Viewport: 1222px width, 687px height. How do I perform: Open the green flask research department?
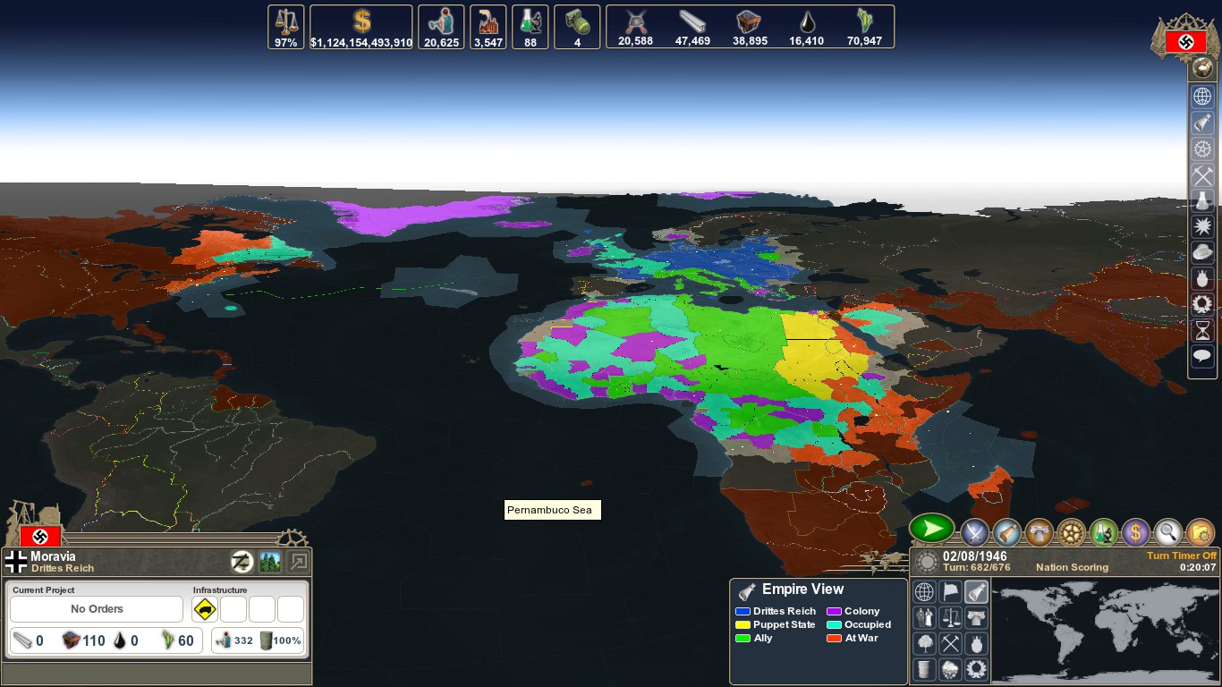1104,532
